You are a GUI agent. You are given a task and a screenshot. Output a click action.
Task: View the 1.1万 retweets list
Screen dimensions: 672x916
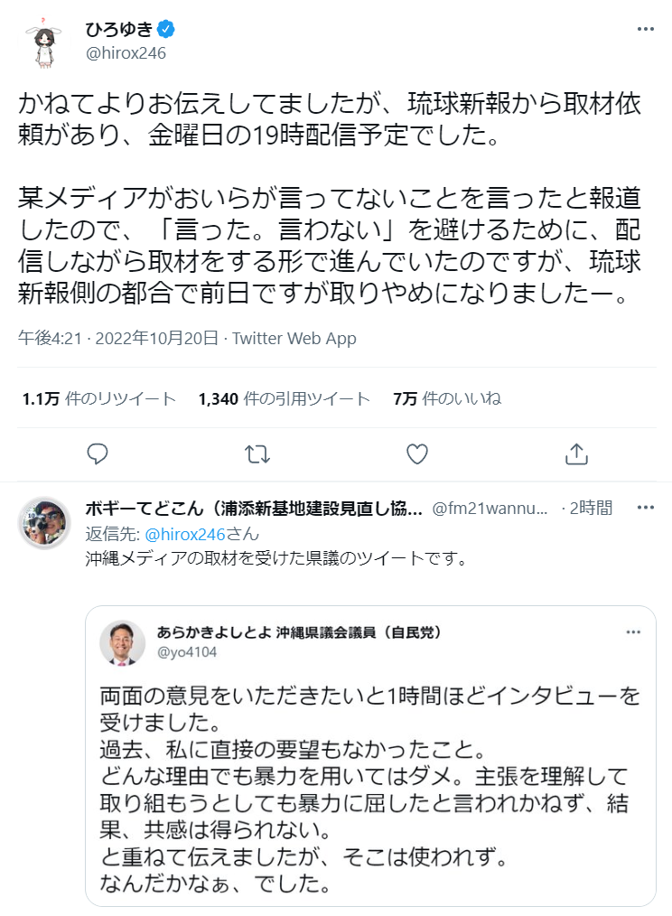click(98, 399)
